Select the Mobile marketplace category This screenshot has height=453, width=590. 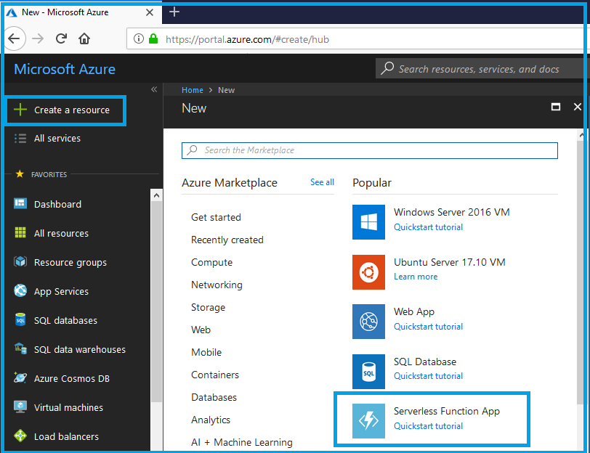tap(206, 352)
